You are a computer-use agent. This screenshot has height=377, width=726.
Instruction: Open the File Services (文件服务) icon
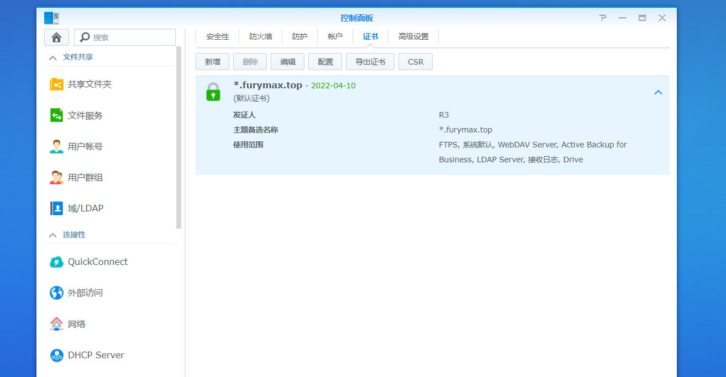[x=56, y=115]
